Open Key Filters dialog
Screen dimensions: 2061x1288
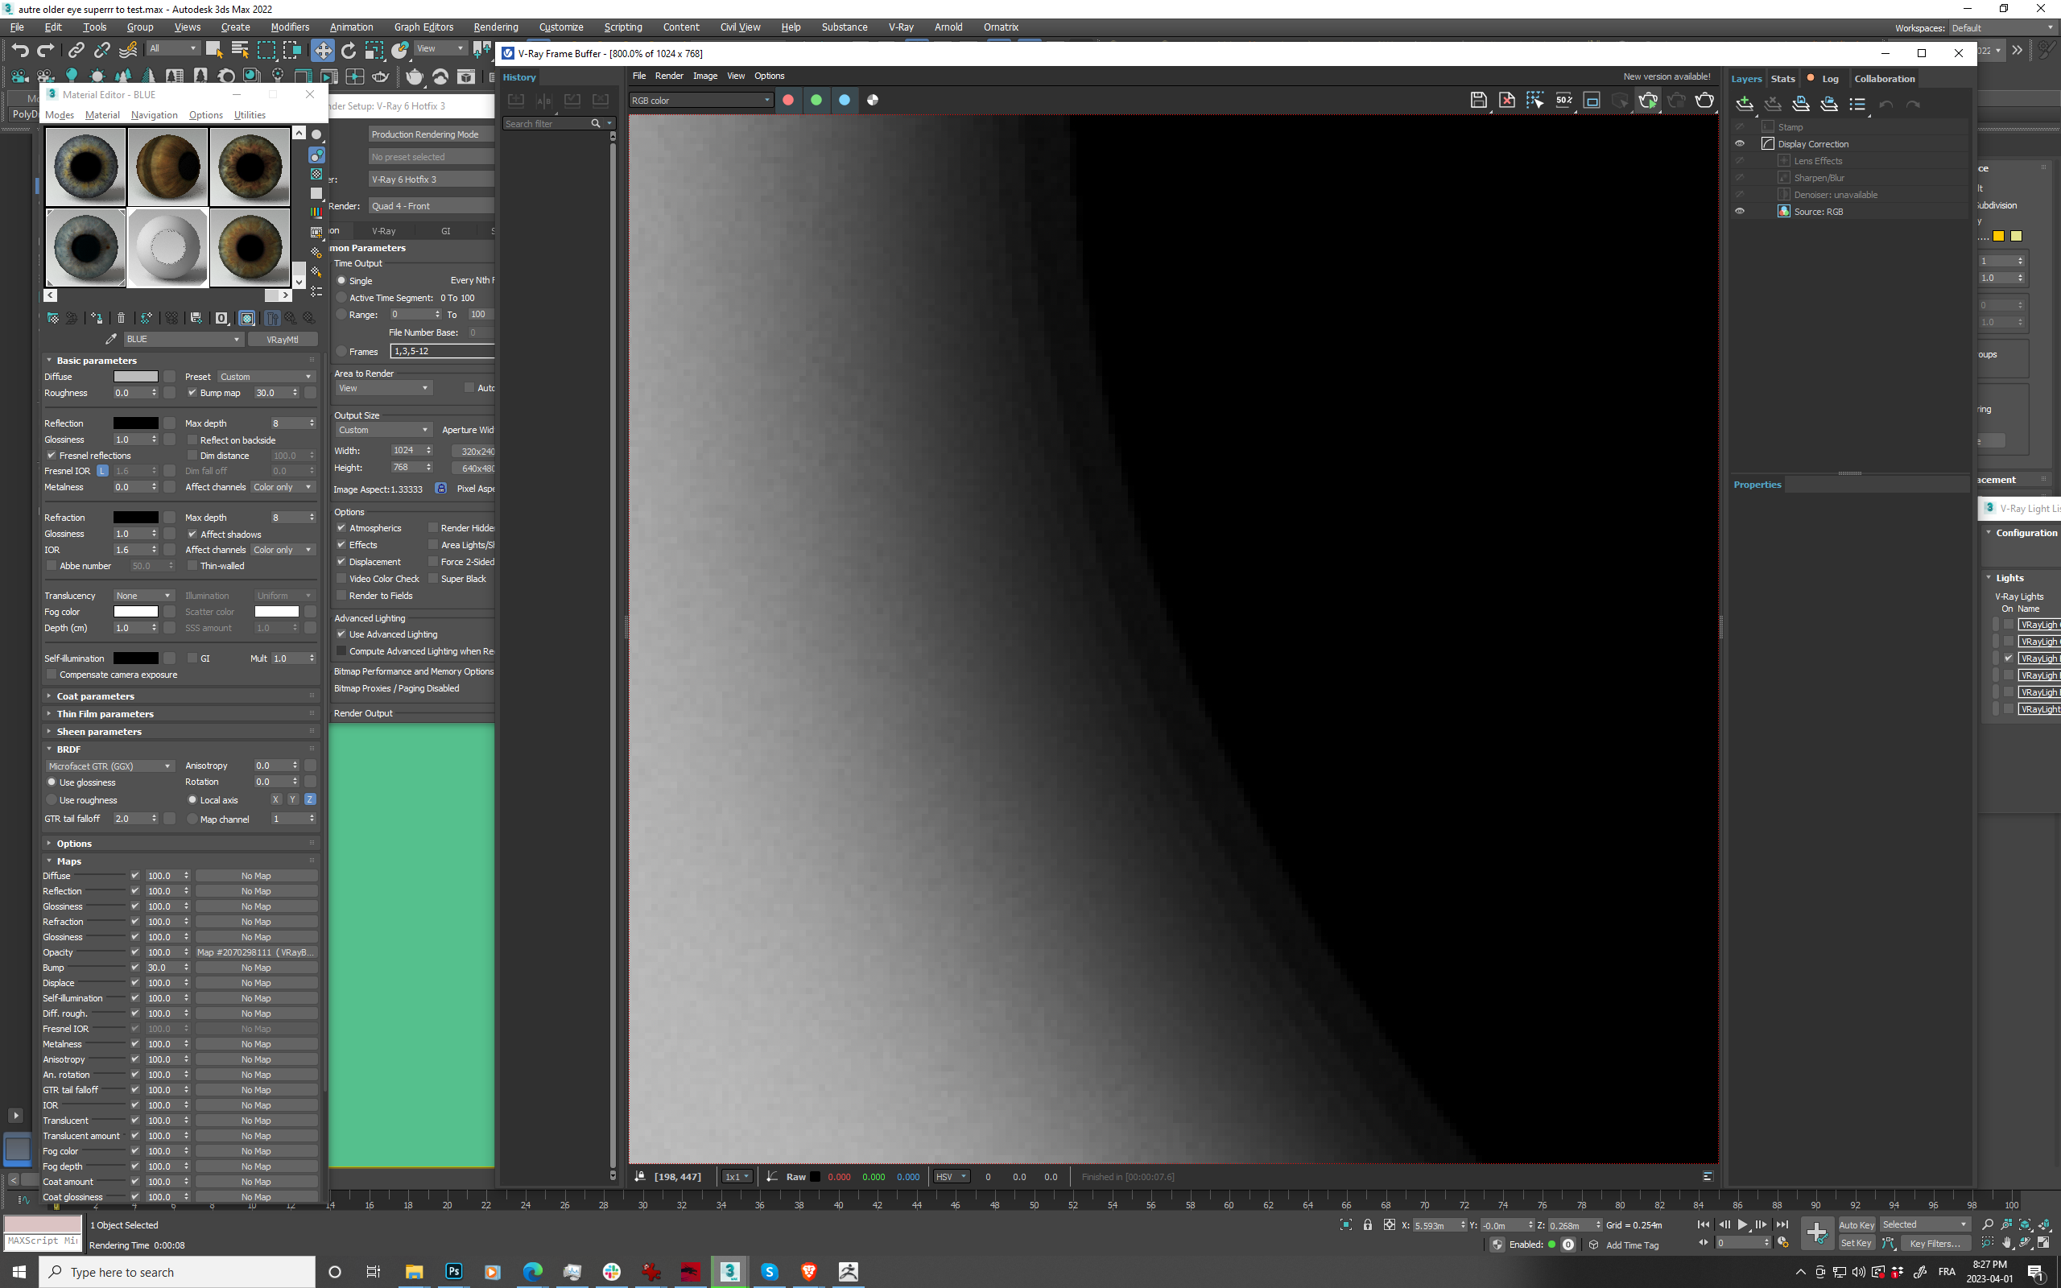point(1935,1244)
